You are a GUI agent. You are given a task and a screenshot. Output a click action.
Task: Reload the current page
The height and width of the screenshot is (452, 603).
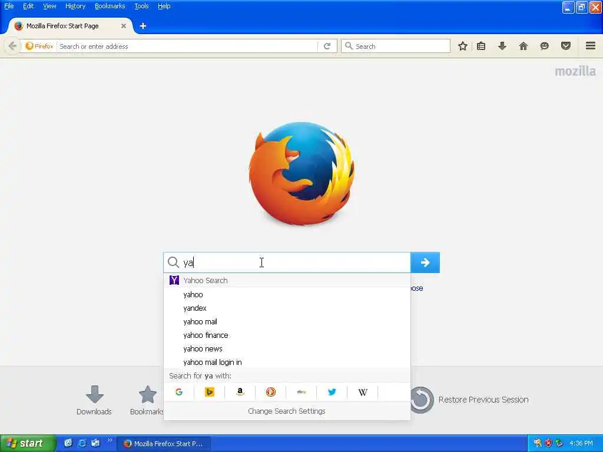(x=327, y=46)
